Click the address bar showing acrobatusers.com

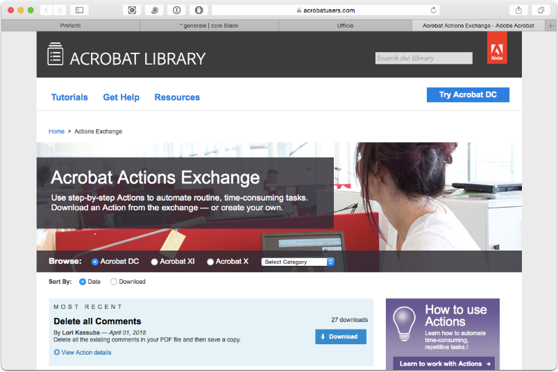point(325,10)
